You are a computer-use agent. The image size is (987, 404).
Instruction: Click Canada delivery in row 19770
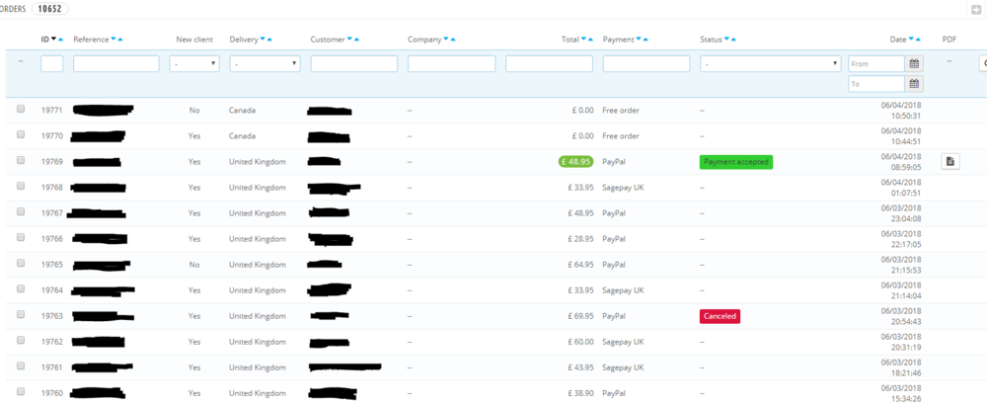point(243,136)
